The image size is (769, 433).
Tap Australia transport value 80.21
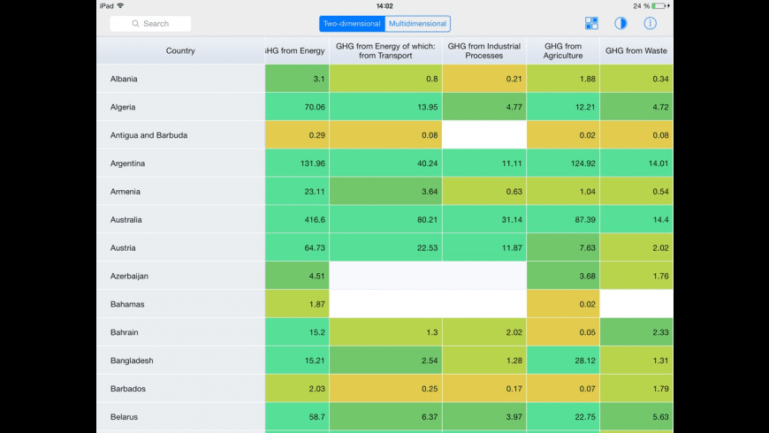click(385, 220)
